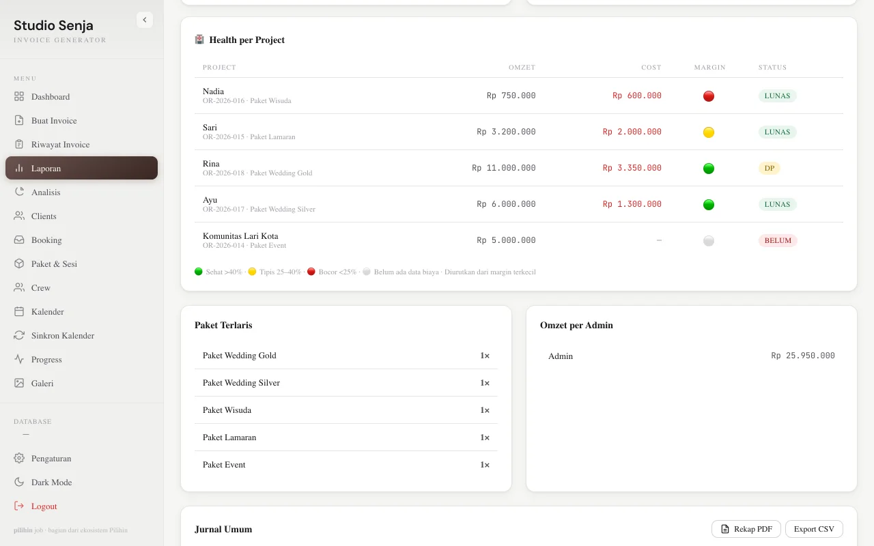Click the Booking inbox icon
The width and height of the screenshot is (874, 546).
coord(19,240)
